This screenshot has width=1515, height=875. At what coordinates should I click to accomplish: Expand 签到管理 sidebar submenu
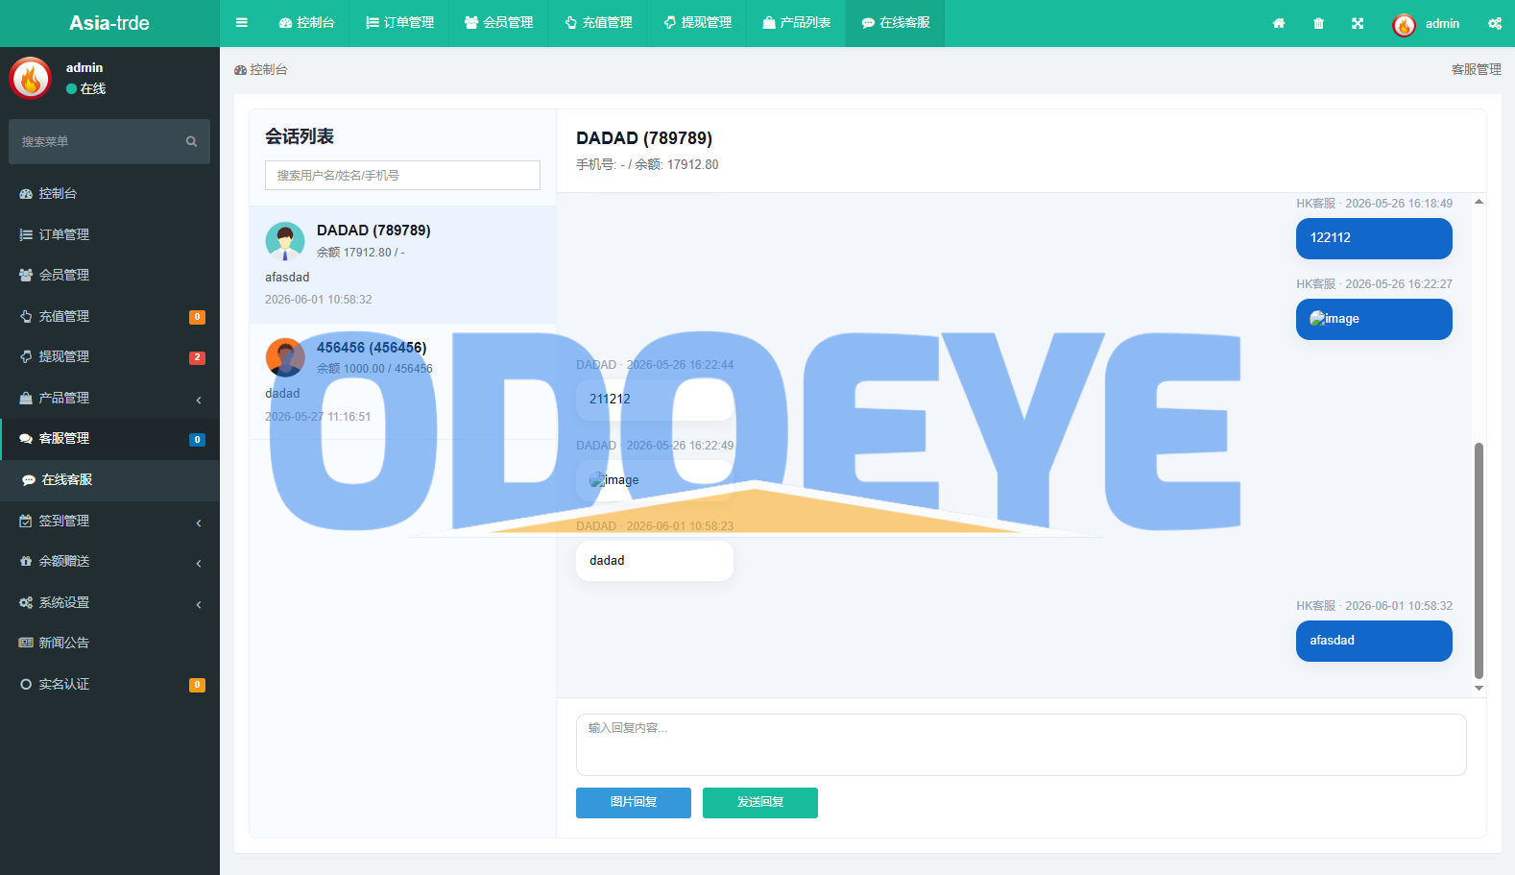click(x=109, y=521)
